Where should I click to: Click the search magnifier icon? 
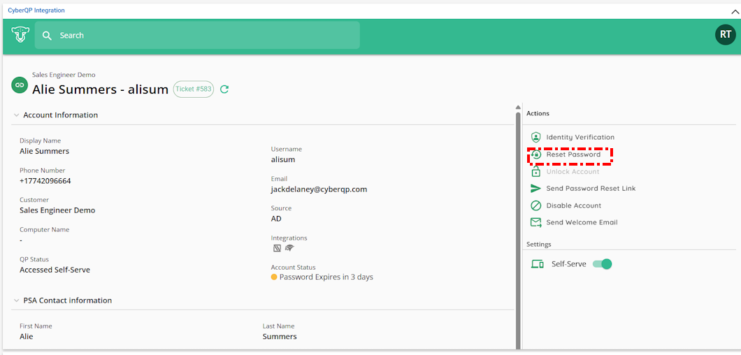[x=47, y=36]
